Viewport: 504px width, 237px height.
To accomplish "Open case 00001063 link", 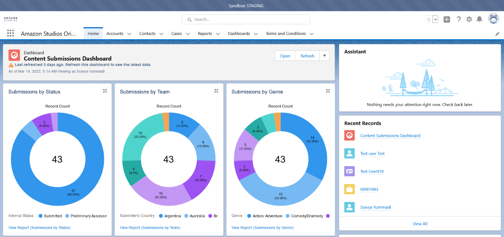I will [x=369, y=189].
